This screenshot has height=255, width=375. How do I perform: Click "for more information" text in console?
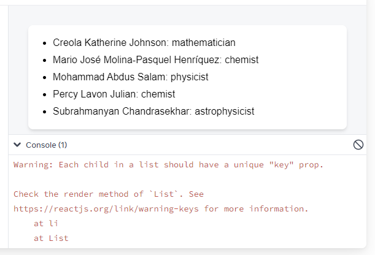256,208
